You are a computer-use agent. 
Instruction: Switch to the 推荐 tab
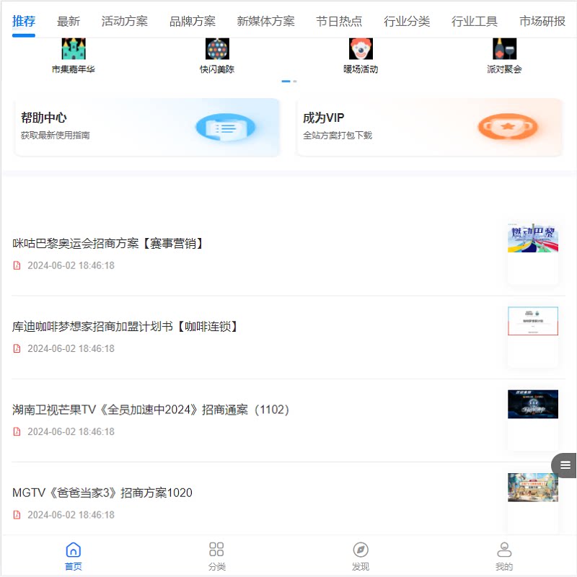coord(24,22)
